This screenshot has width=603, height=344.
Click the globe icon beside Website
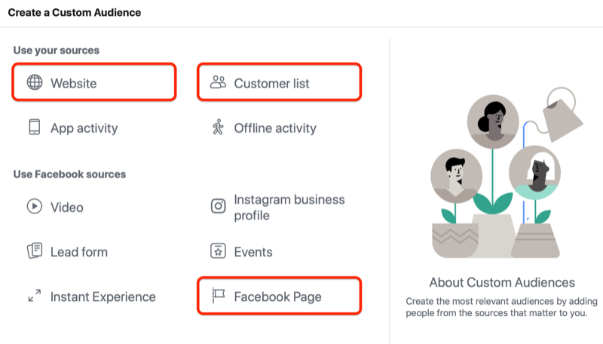35,83
